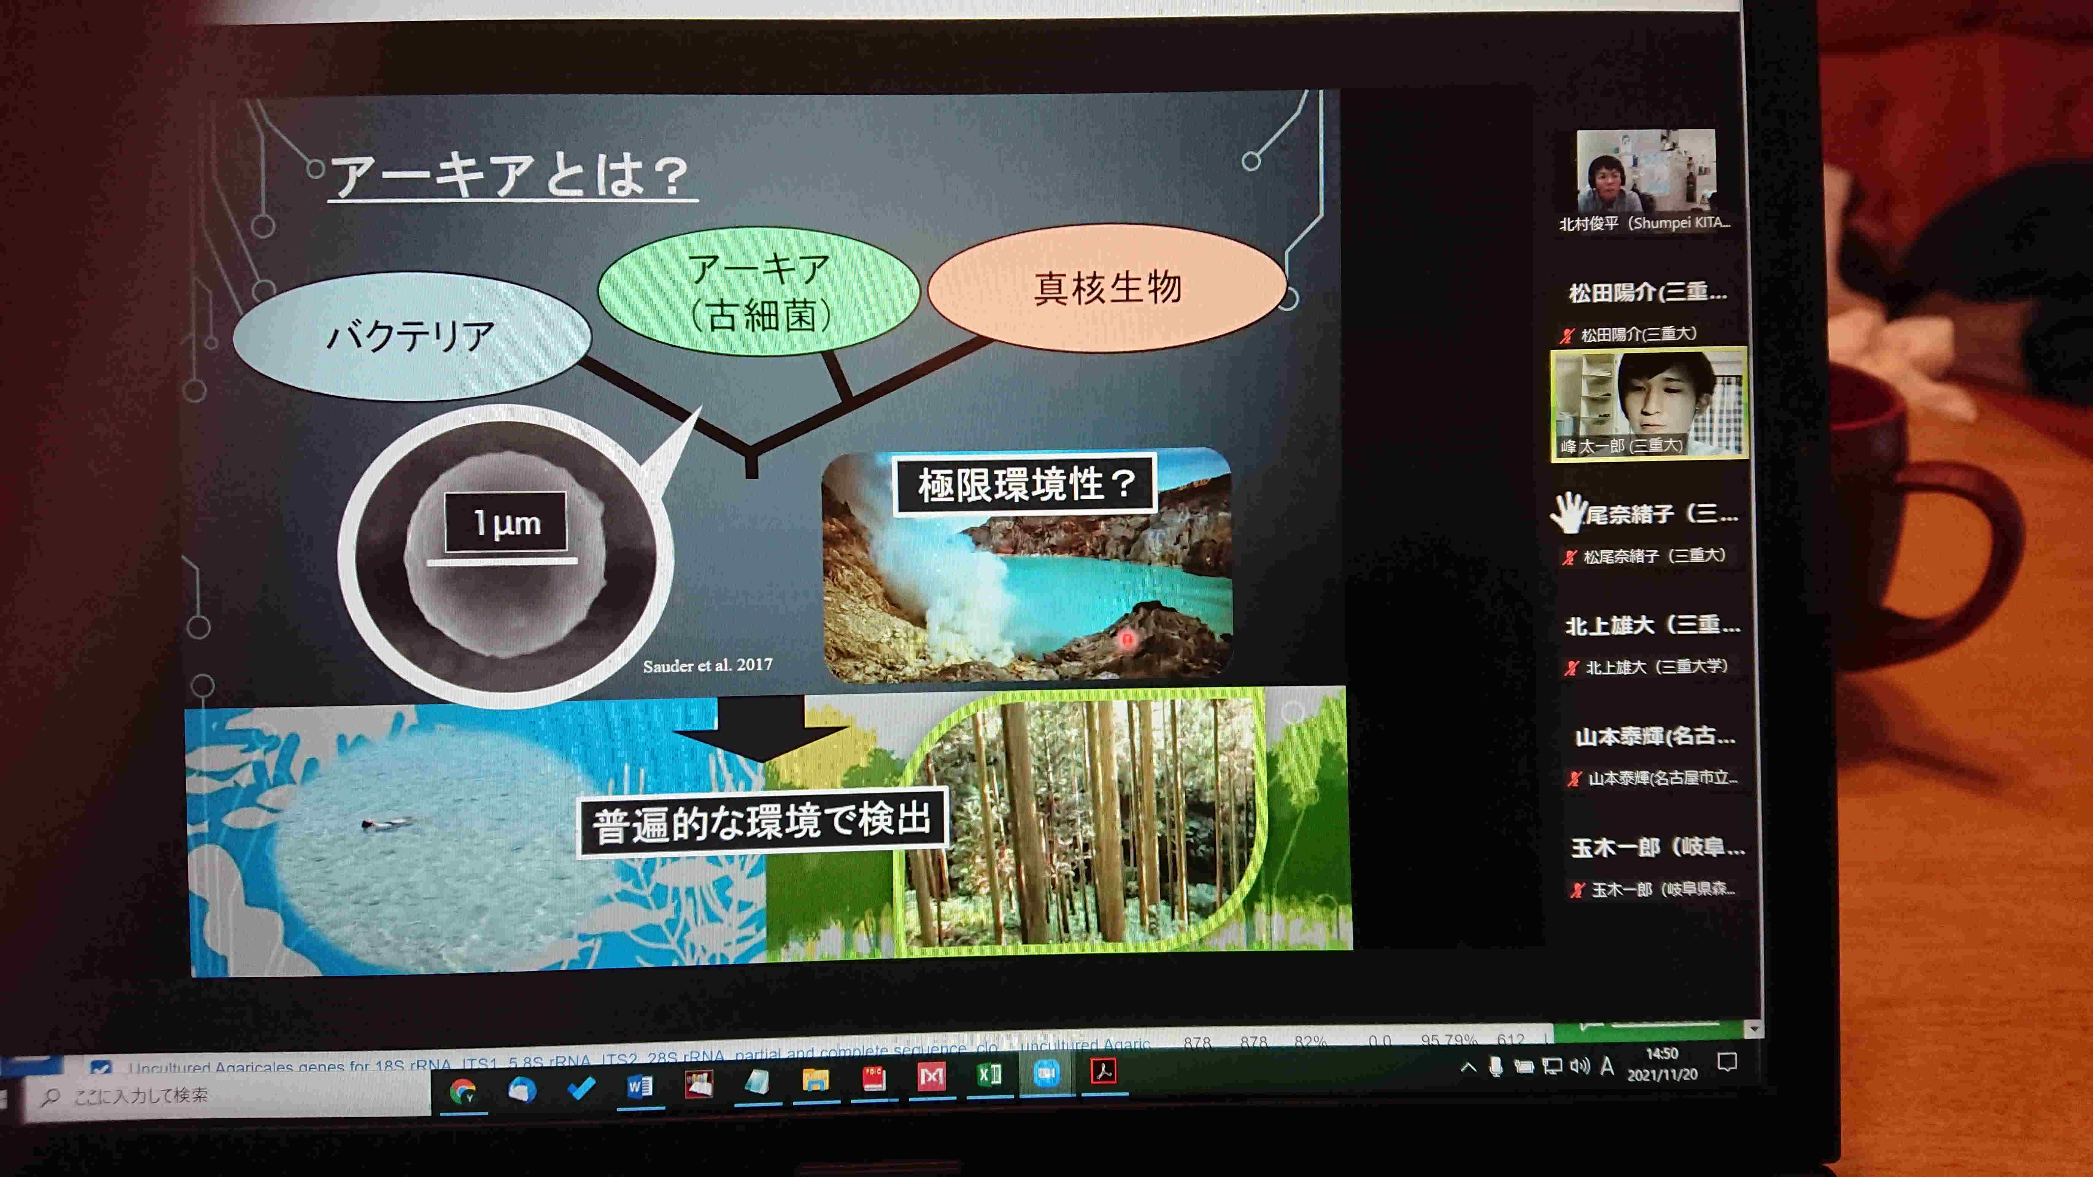The width and height of the screenshot is (2093, 1177).
Task: Open the volume tray icon
Action: coord(1580,1066)
